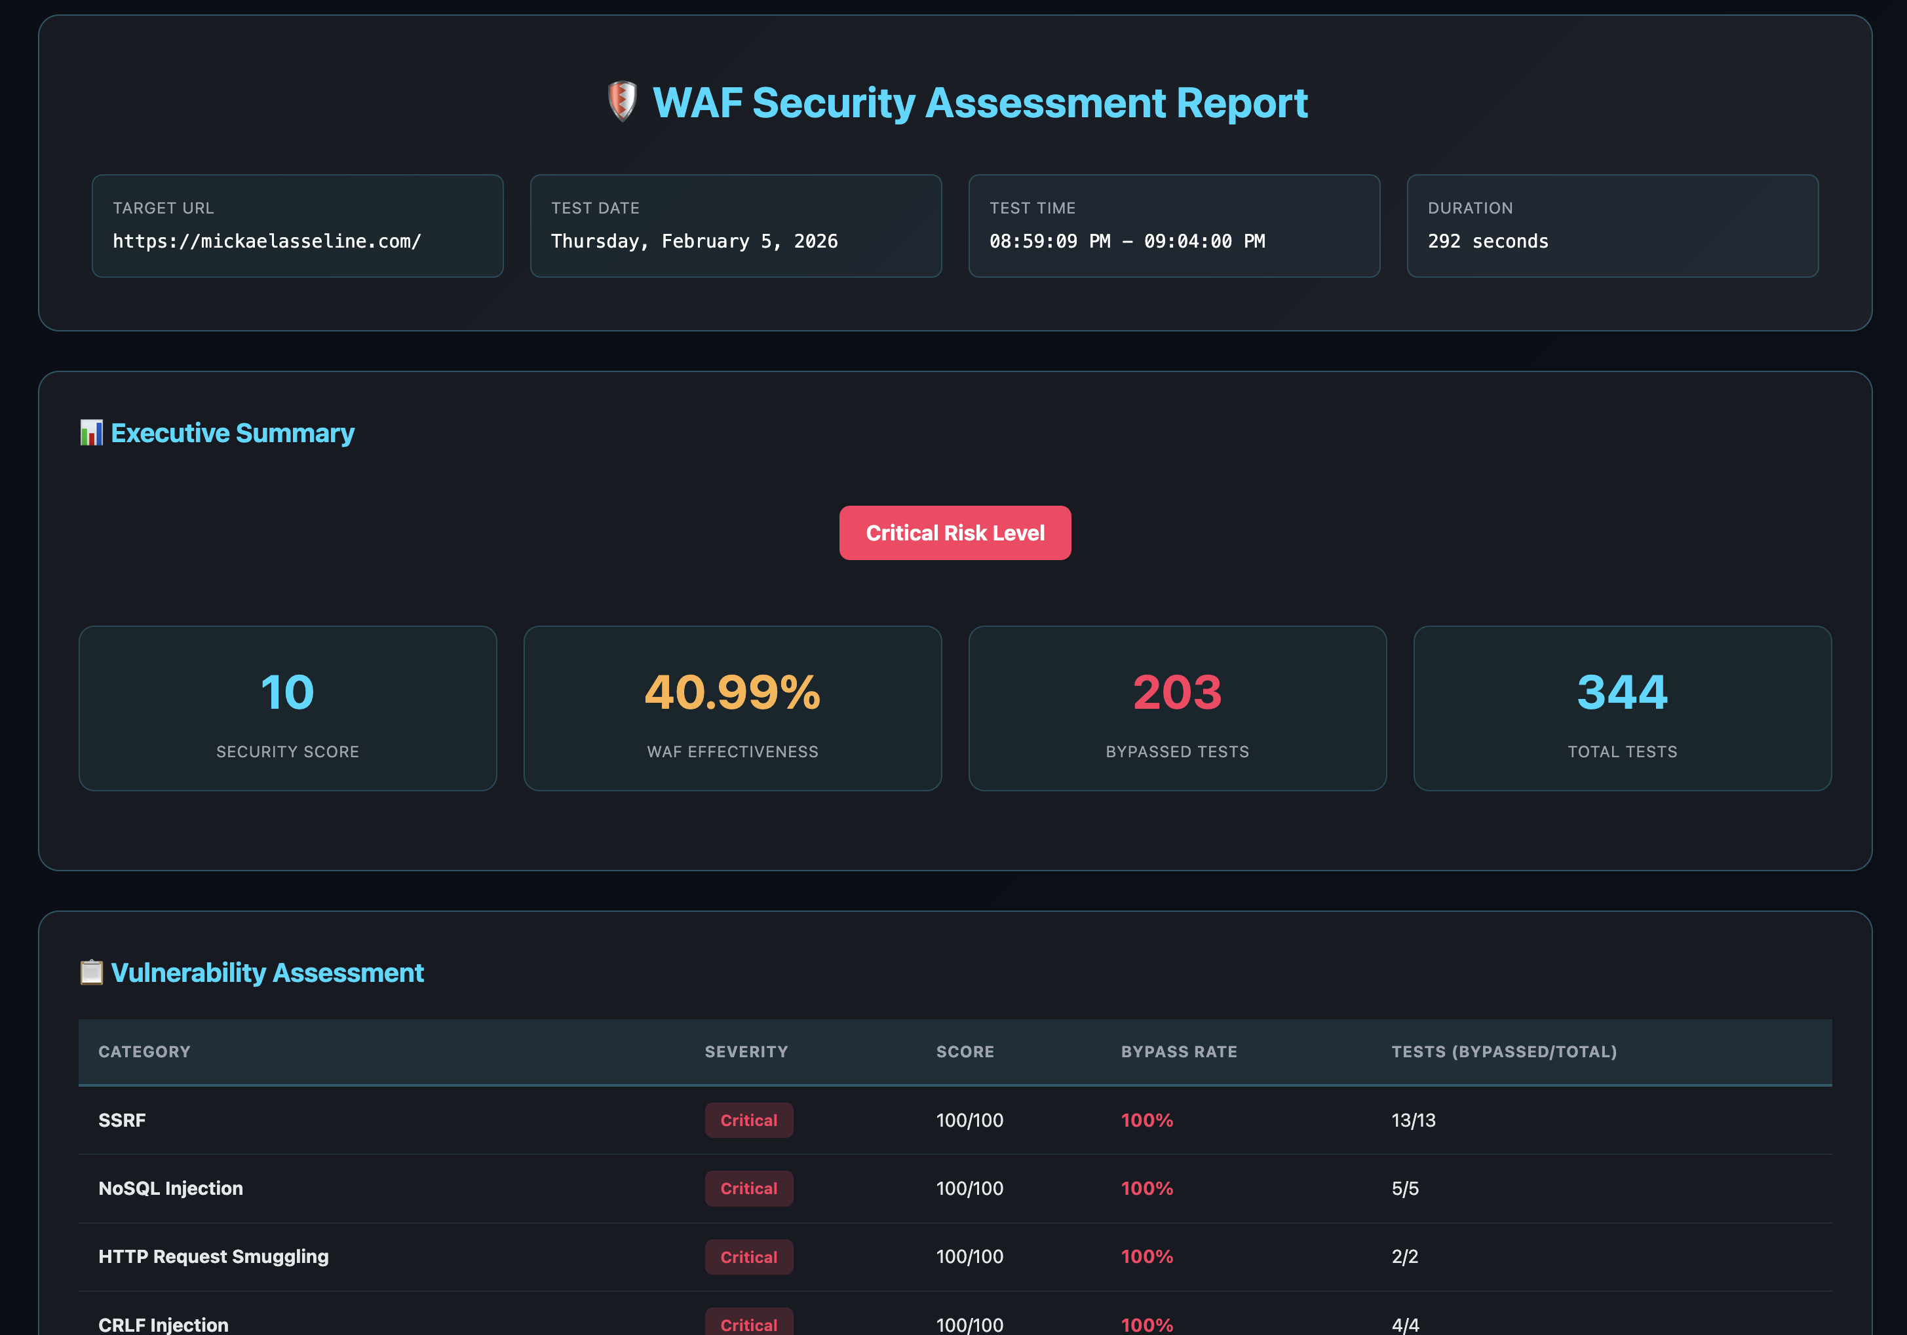Click the bar chart icon by Executive Summary
Viewport: 1907px width, 1335px height.
(x=91, y=432)
